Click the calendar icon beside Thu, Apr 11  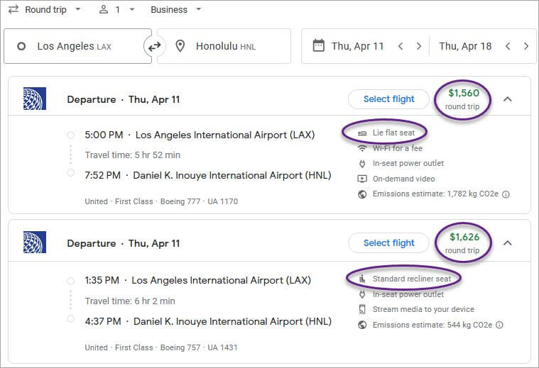tap(318, 46)
